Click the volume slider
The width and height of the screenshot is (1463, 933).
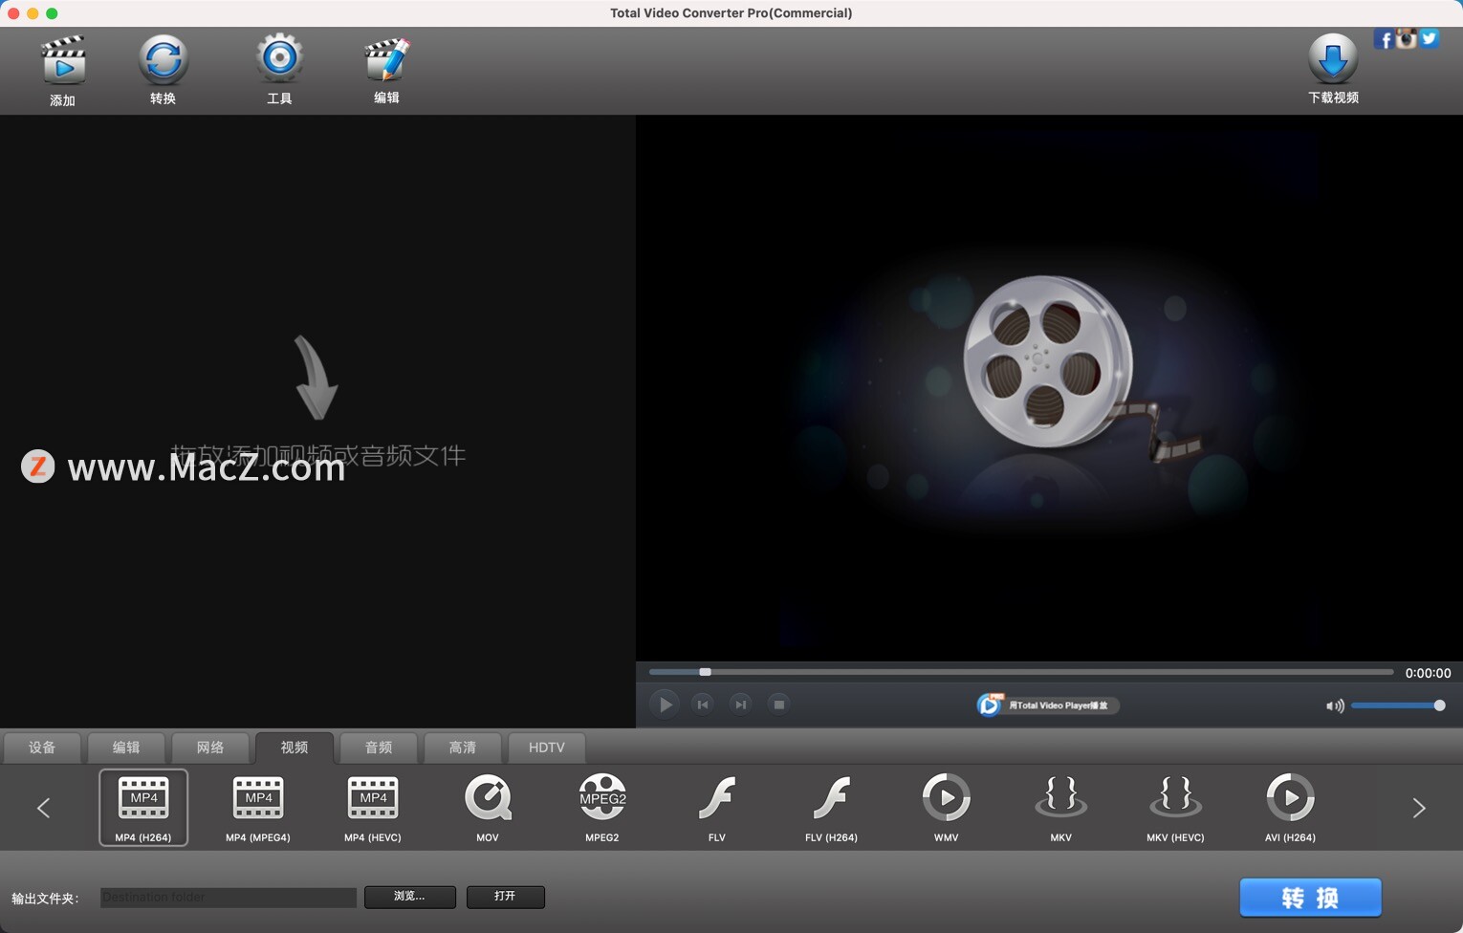click(x=1398, y=705)
